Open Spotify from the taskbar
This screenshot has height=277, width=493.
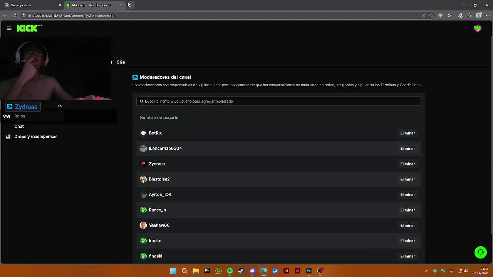[230, 271]
